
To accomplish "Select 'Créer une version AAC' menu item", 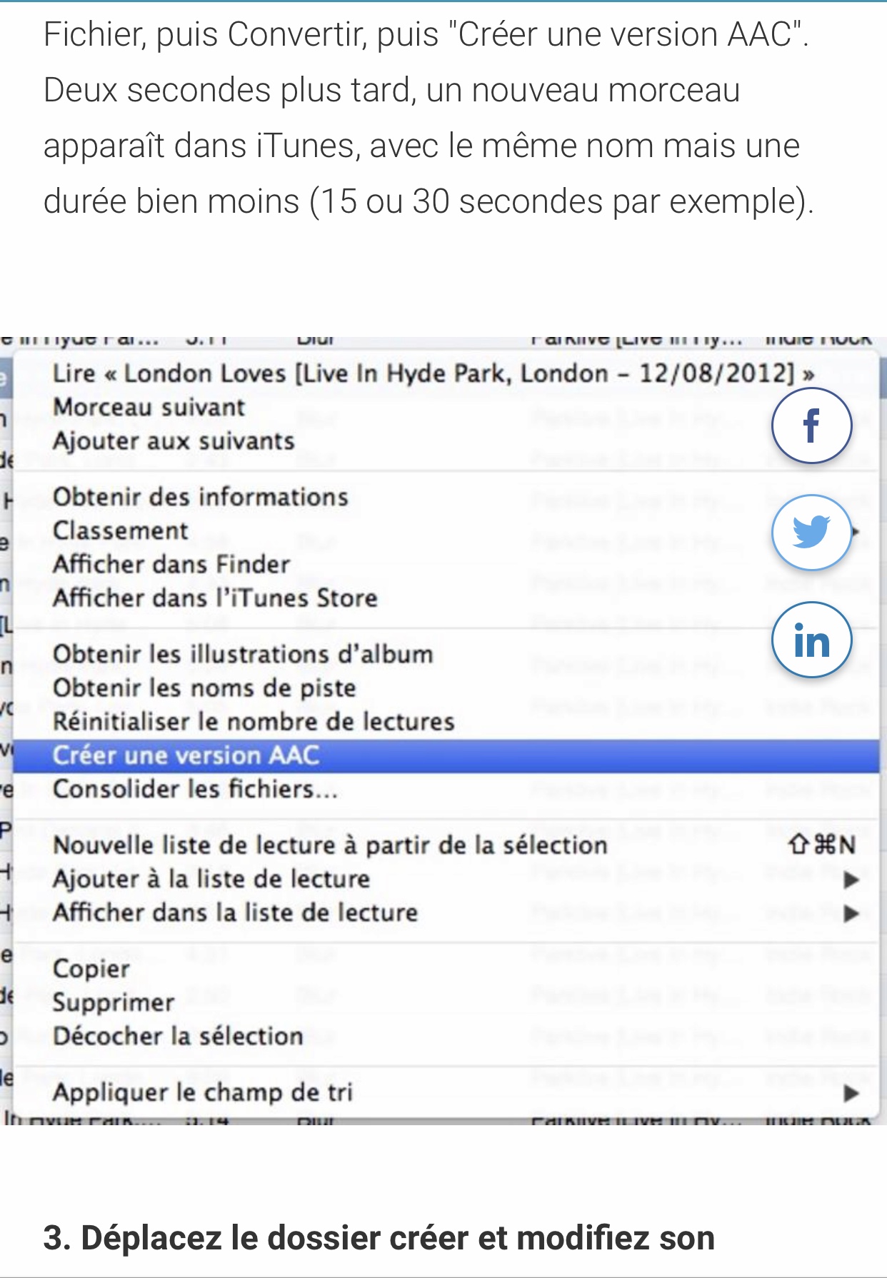I will click(x=186, y=755).
